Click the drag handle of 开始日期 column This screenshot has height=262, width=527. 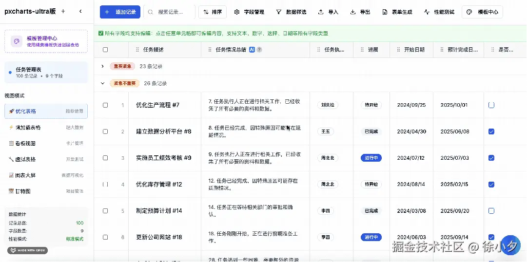[x=398, y=50]
